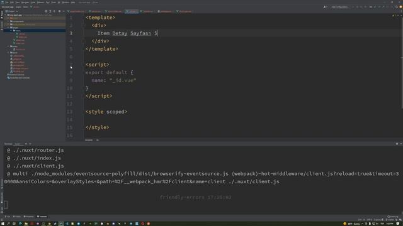The image size is (403, 226).
Task: Click the Add Configuration button
Action: (x=339, y=7)
